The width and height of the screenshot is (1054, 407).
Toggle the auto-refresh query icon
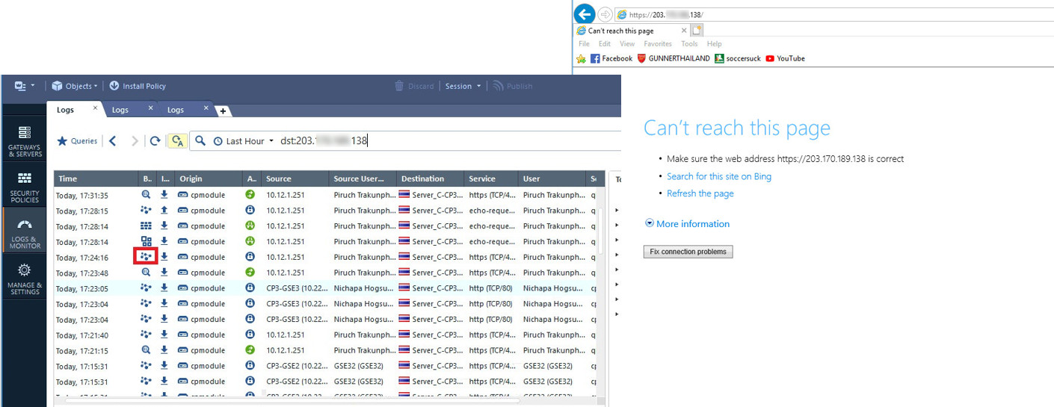click(177, 140)
